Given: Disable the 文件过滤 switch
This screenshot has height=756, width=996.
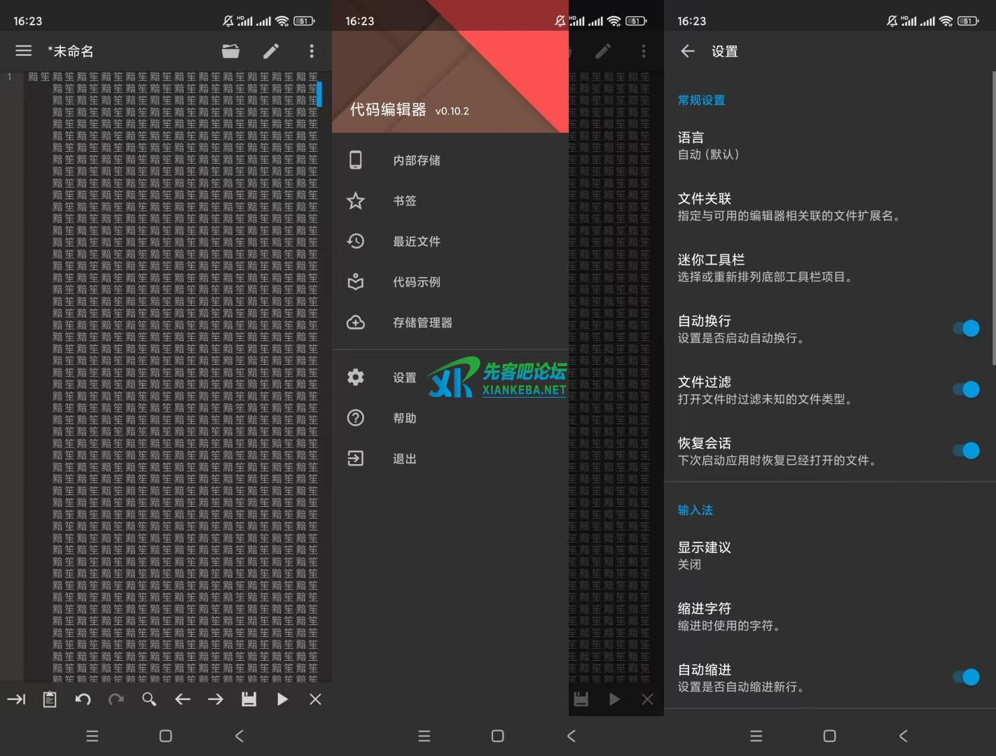Looking at the screenshot, I should pyautogui.click(x=967, y=389).
